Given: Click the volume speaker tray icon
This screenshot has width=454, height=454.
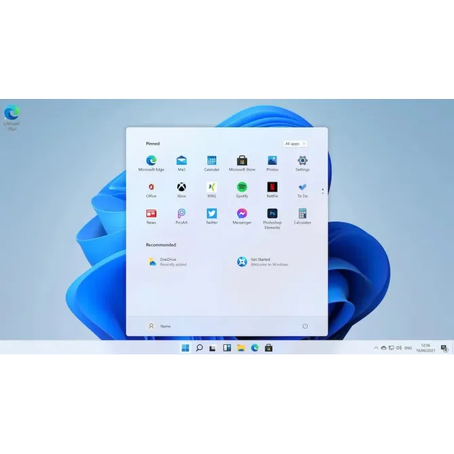Looking at the screenshot, I should (399, 348).
